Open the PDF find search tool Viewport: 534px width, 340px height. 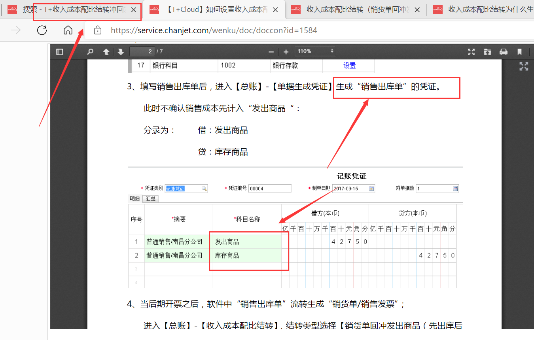(90, 52)
